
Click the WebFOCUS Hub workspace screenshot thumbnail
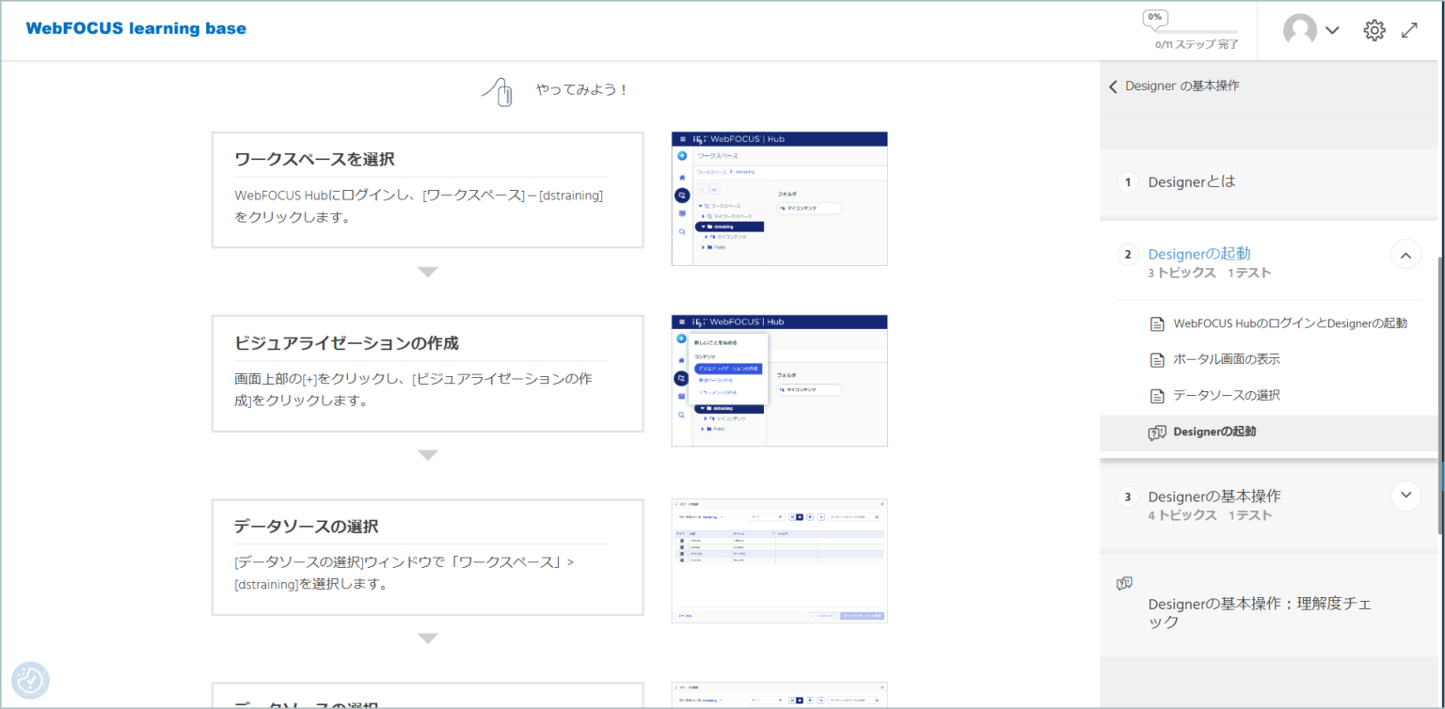(779, 197)
